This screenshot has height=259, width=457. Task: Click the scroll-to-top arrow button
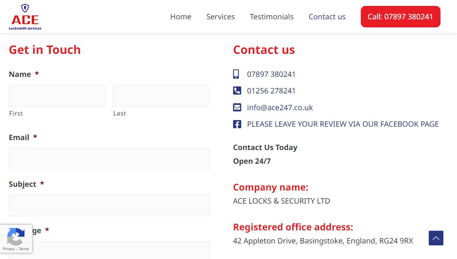pos(436,238)
